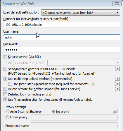Open help for UTF-8 Unicode URL option
The width and height of the screenshot is (123, 131).
point(117,69)
